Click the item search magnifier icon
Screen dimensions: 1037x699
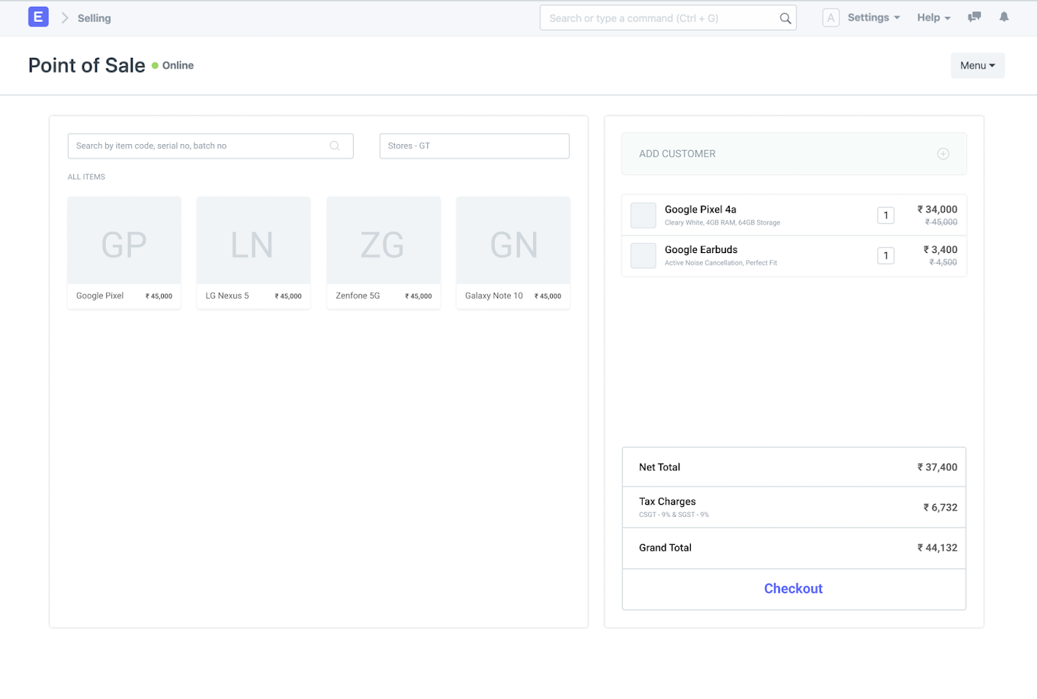point(335,146)
